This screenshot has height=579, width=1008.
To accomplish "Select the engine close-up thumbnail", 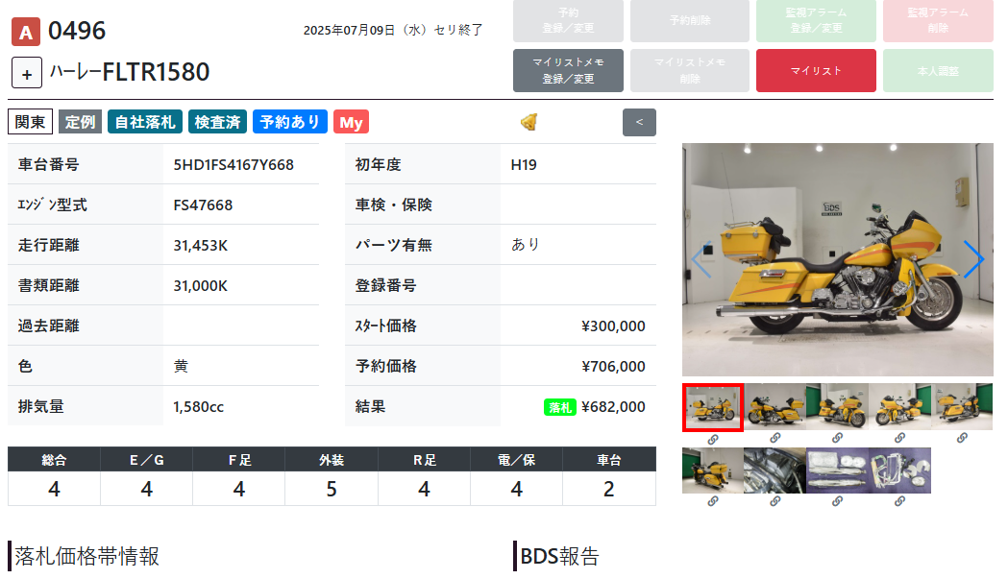I will 774,470.
